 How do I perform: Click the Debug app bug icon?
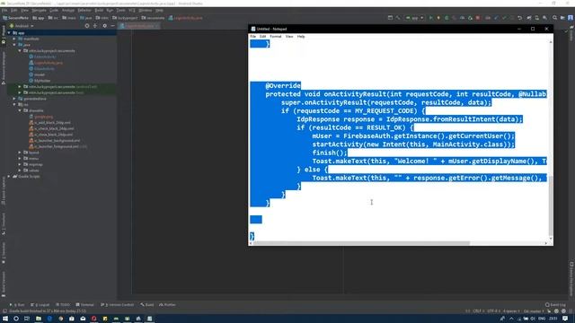pos(447,18)
